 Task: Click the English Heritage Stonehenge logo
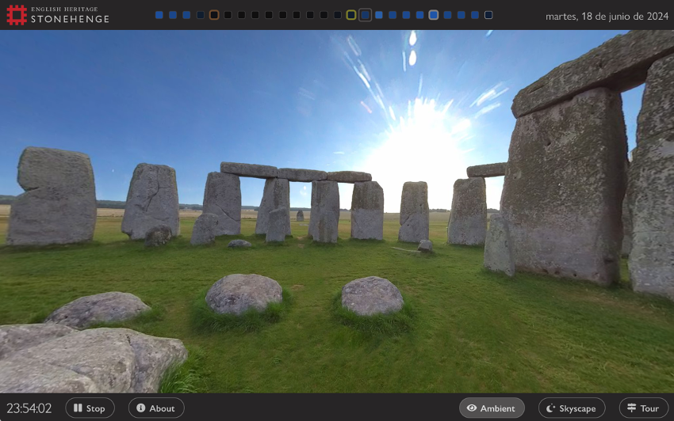[58, 15]
